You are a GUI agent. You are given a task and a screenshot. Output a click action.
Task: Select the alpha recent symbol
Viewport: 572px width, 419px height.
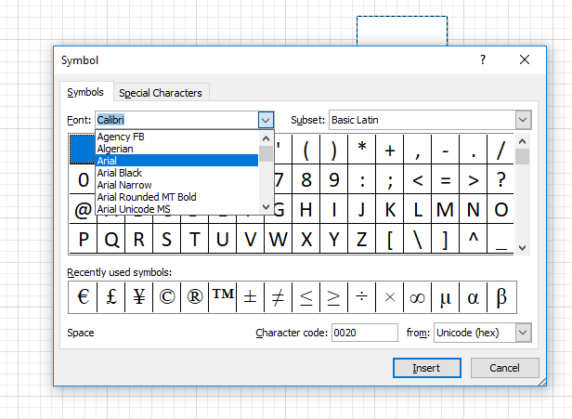tap(474, 297)
